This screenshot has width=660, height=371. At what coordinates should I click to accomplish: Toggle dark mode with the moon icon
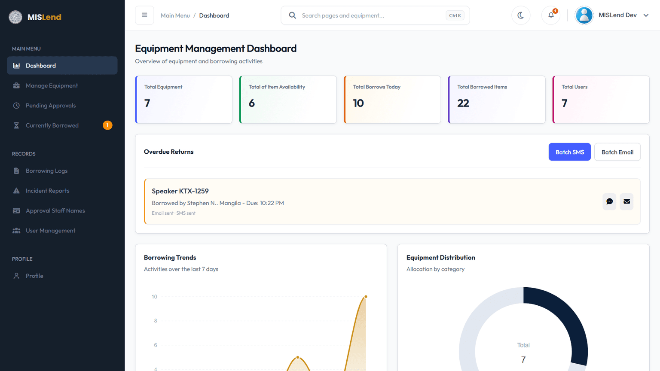coord(521,15)
